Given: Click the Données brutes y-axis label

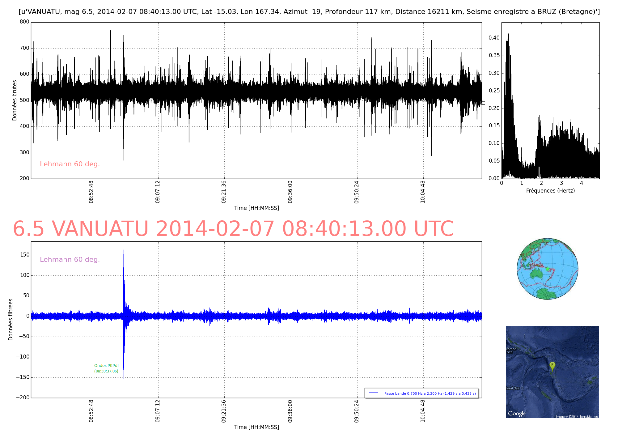Looking at the screenshot, I should click(15, 100).
